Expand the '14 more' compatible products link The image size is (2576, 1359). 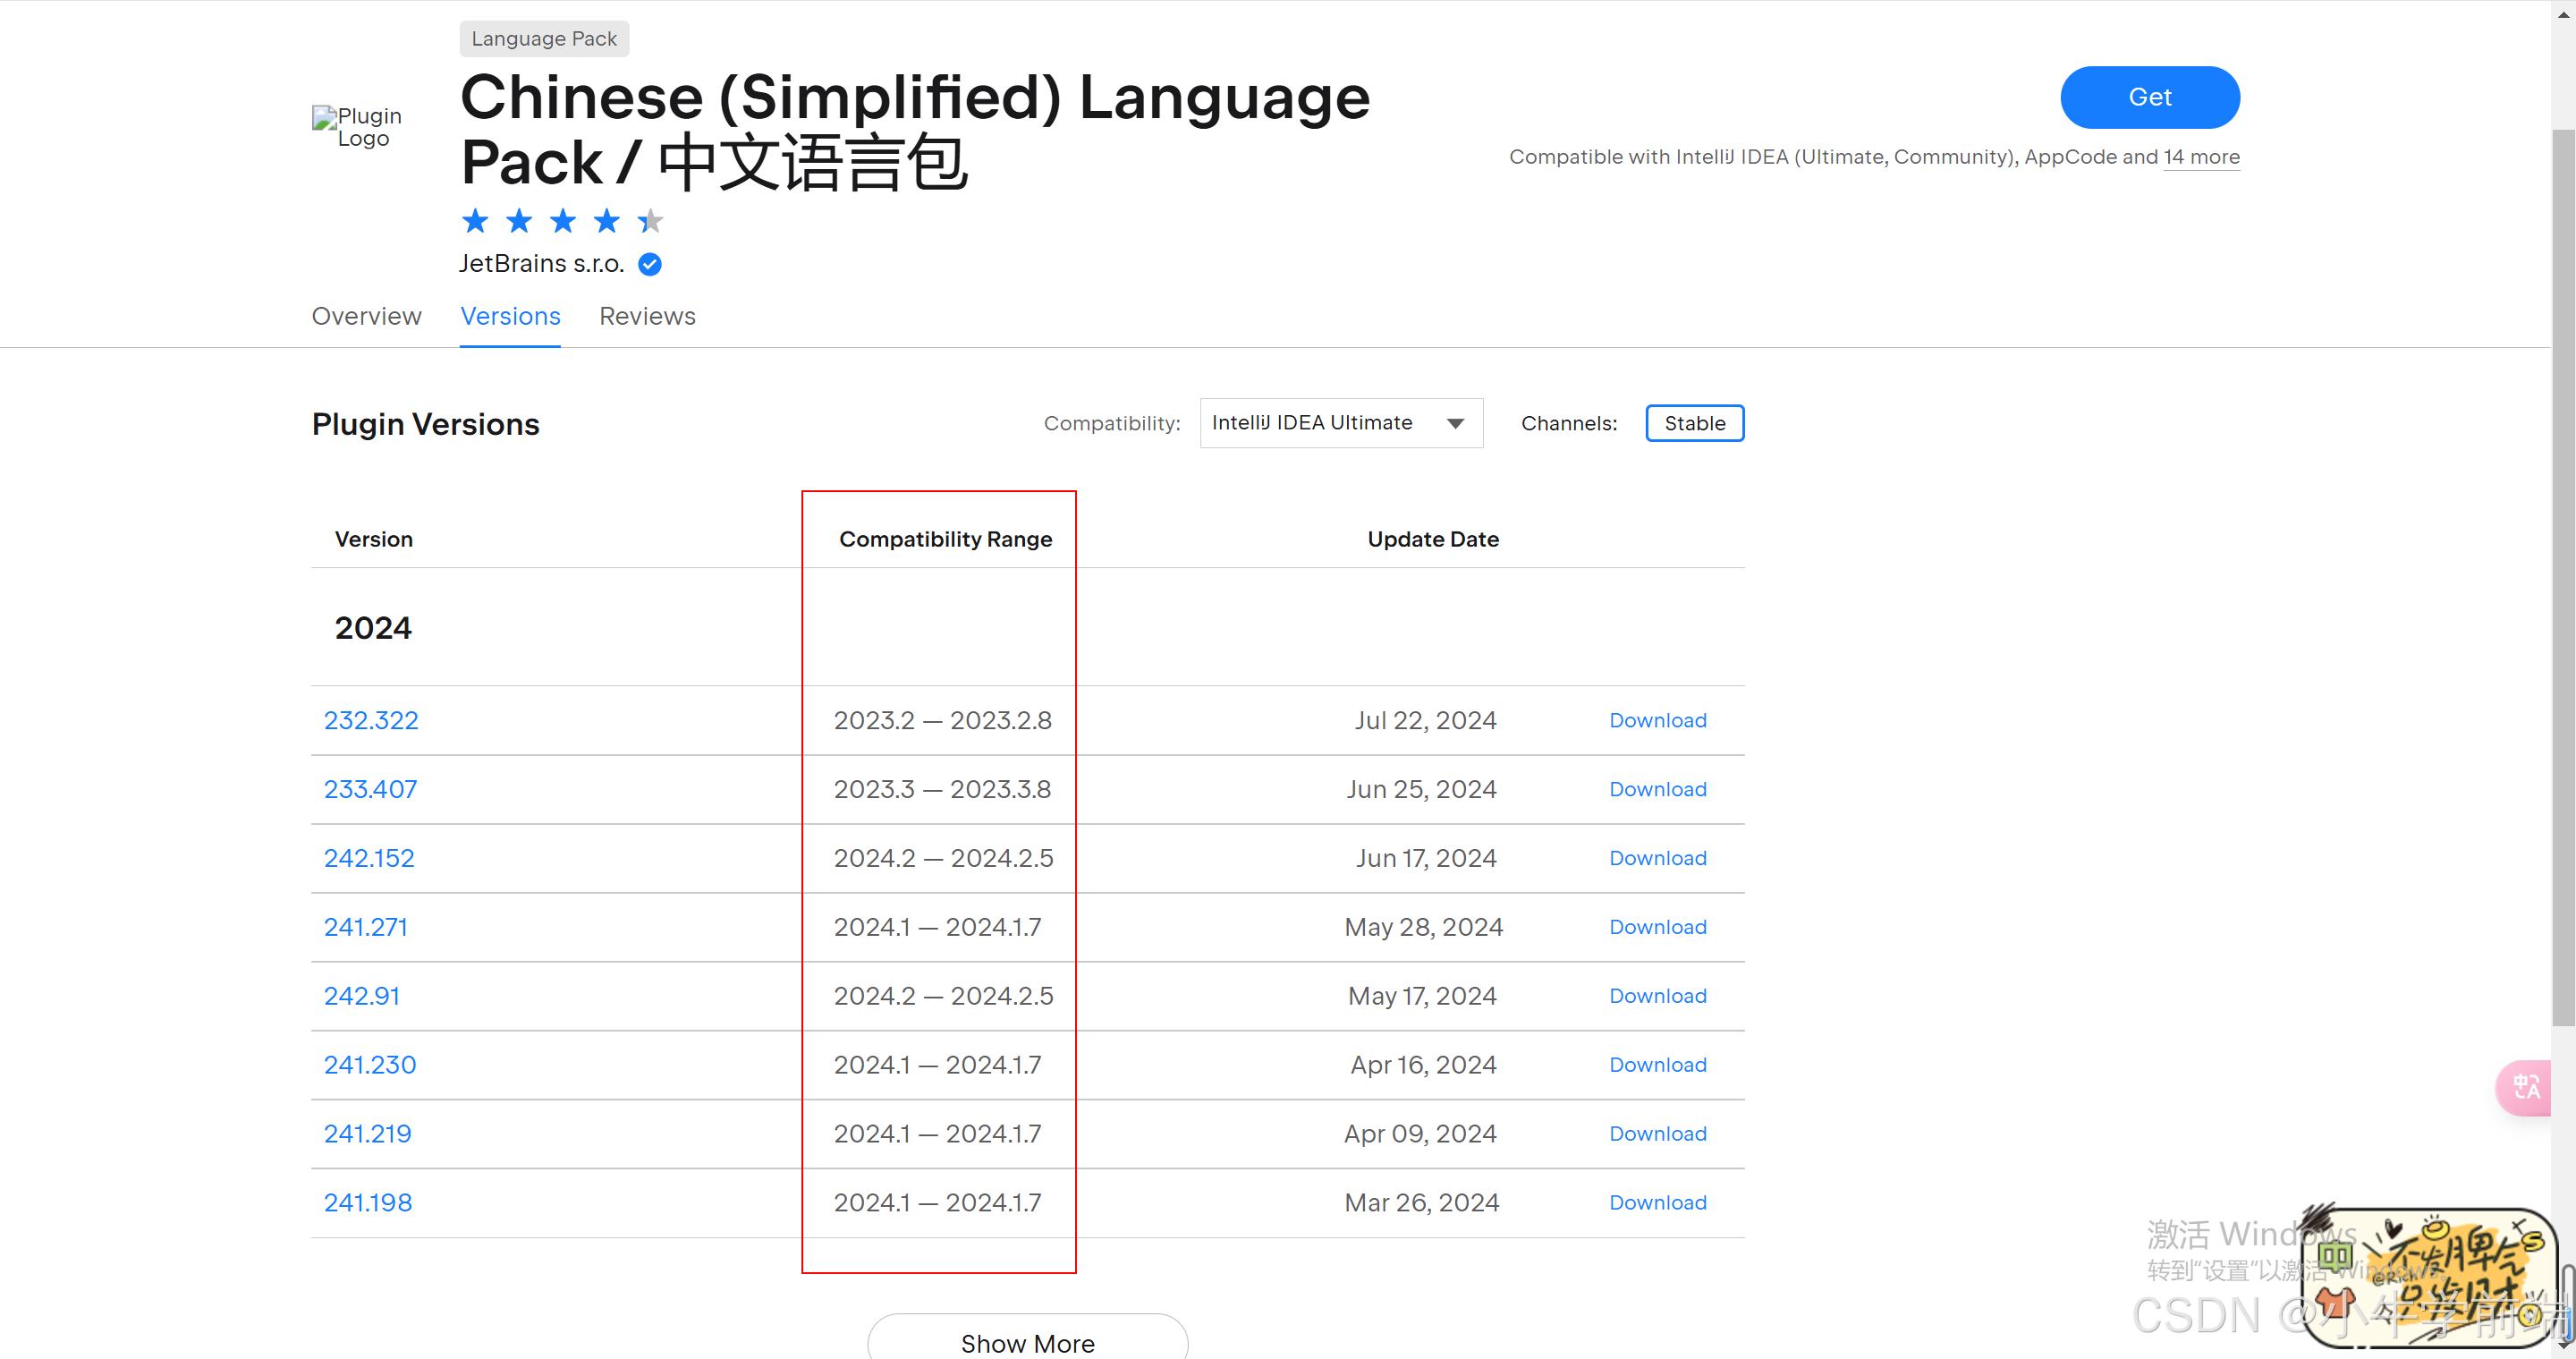point(2201,157)
